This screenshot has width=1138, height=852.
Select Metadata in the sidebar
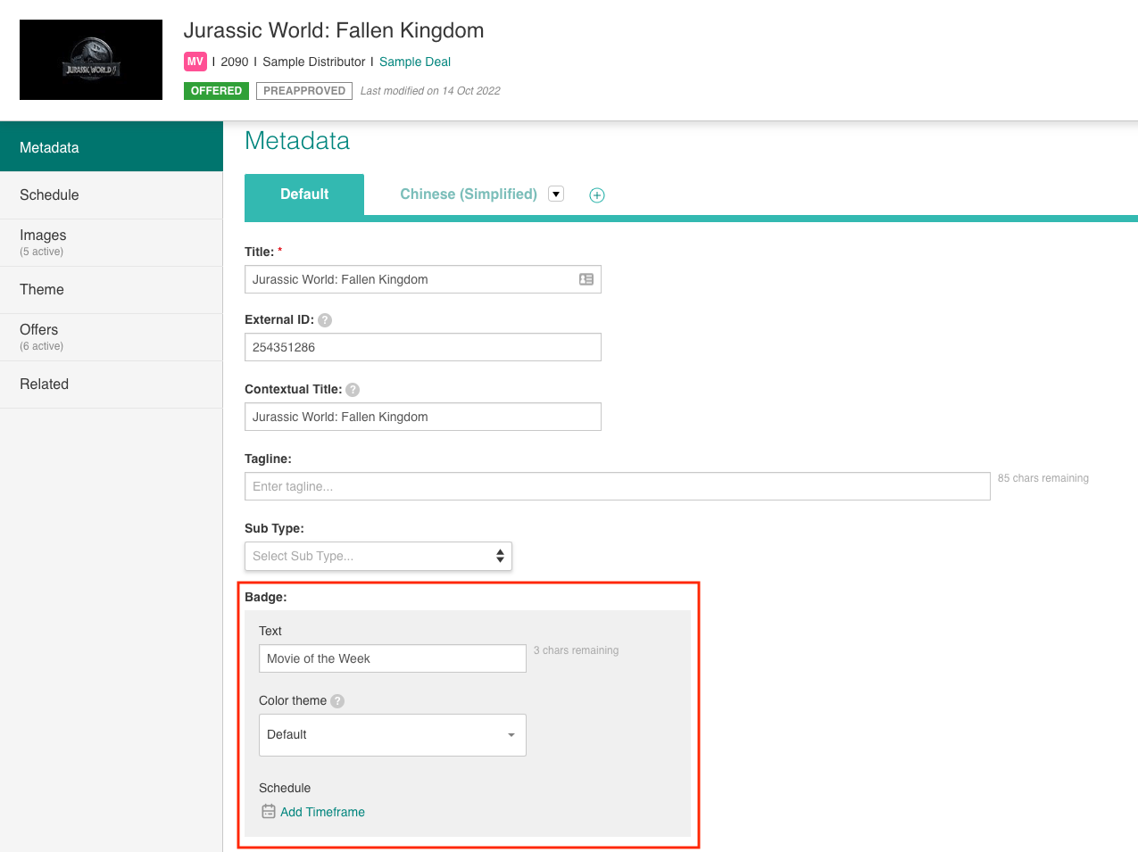coord(112,147)
